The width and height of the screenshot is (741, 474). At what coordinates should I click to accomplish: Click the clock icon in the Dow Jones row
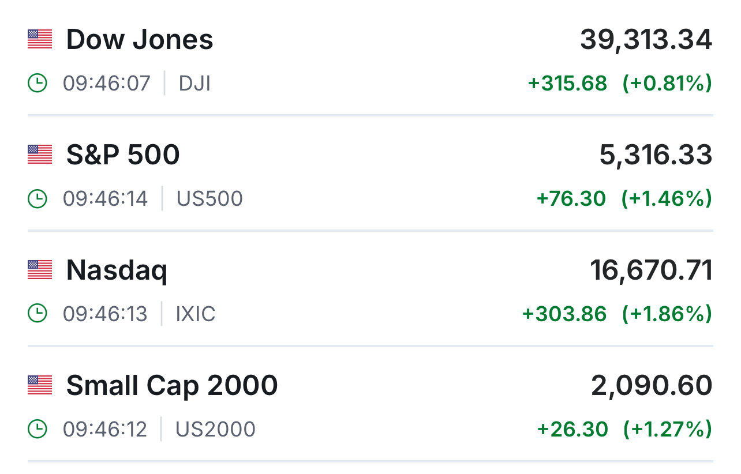[38, 84]
